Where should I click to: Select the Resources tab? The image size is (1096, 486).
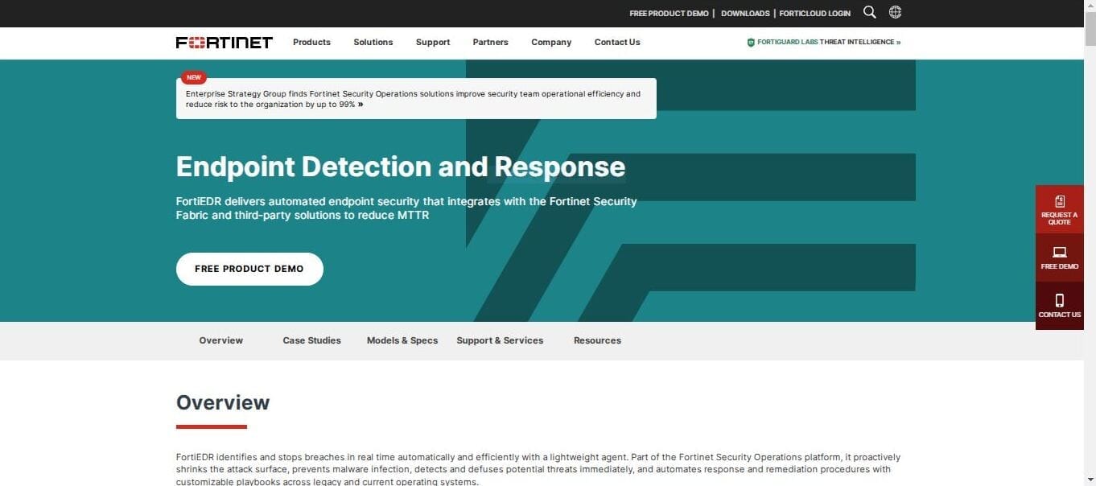597,340
